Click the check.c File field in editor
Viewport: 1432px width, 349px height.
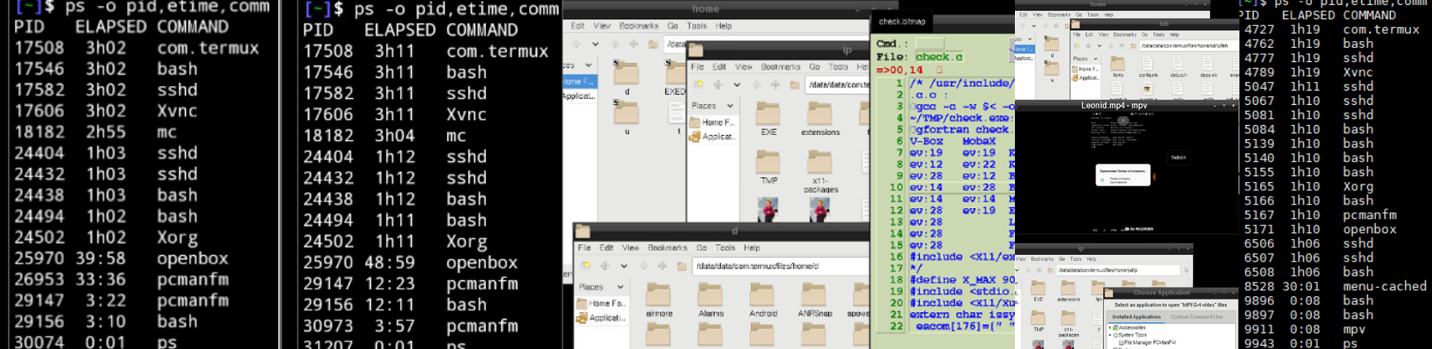tap(939, 57)
